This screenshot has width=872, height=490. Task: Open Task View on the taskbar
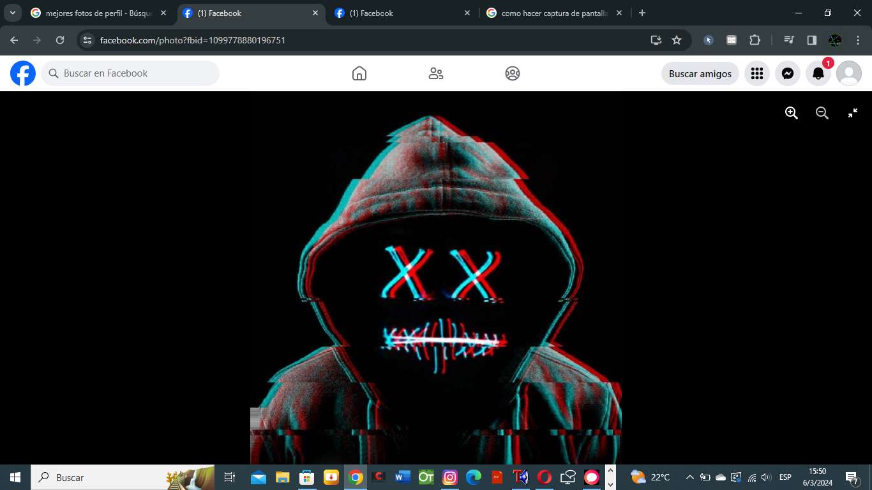[x=230, y=477]
